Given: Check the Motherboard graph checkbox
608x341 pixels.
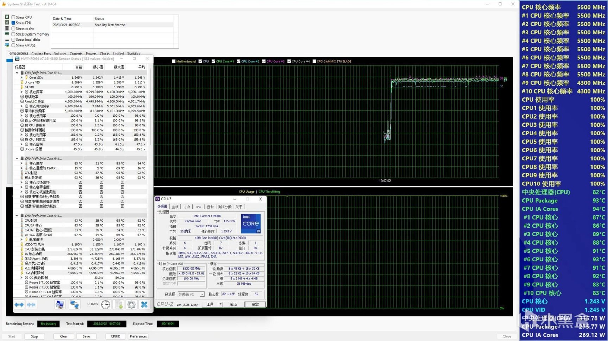Looking at the screenshot, I should 173,61.
